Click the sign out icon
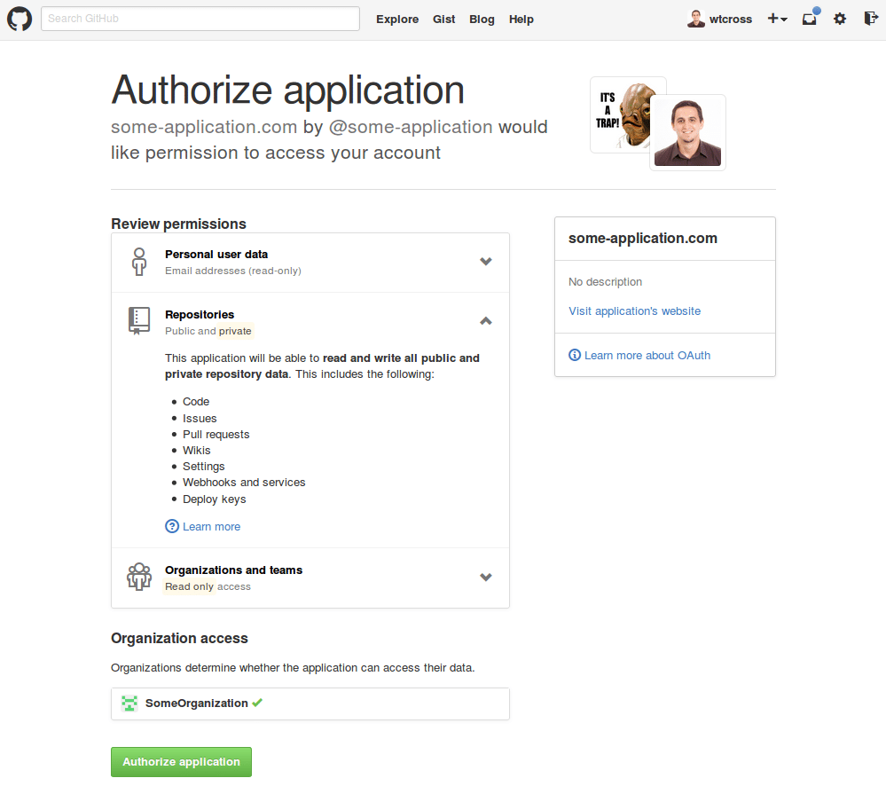Image resolution: width=886 pixels, height=786 pixels. pyautogui.click(x=871, y=19)
